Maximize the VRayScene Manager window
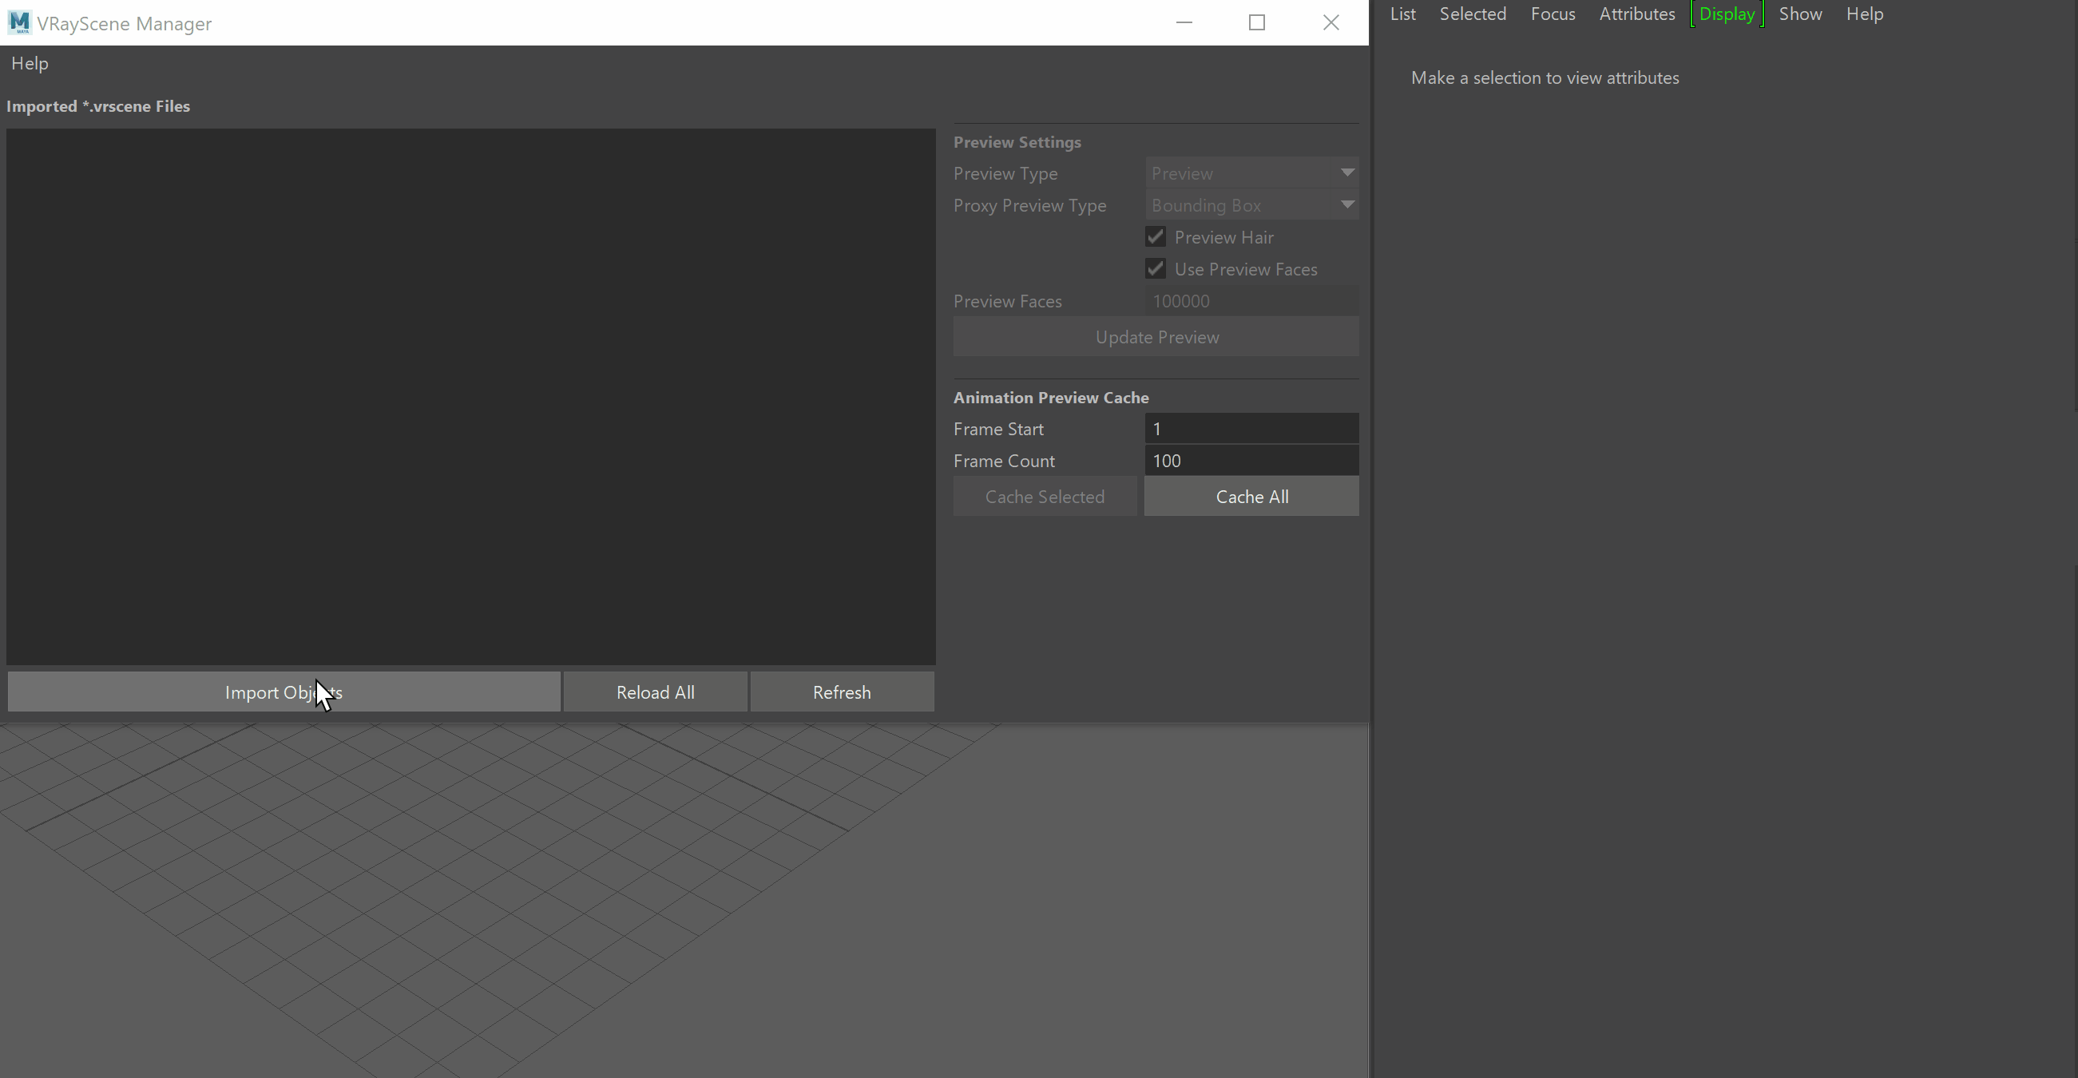The height and width of the screenshot is (1078, 2078). coord(1257,22)
